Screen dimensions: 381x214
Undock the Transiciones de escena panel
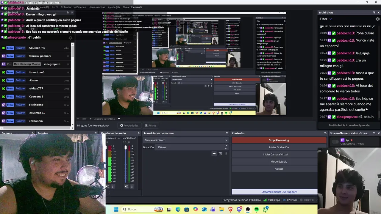click(x=227, y=133)
